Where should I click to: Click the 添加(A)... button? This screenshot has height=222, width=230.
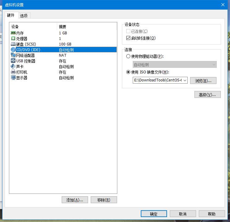(x=75, y=200)
